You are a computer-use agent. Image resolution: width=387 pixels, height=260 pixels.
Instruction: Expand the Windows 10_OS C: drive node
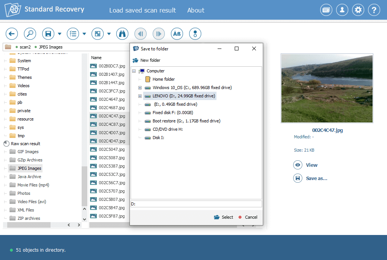(x=140, y=88)
